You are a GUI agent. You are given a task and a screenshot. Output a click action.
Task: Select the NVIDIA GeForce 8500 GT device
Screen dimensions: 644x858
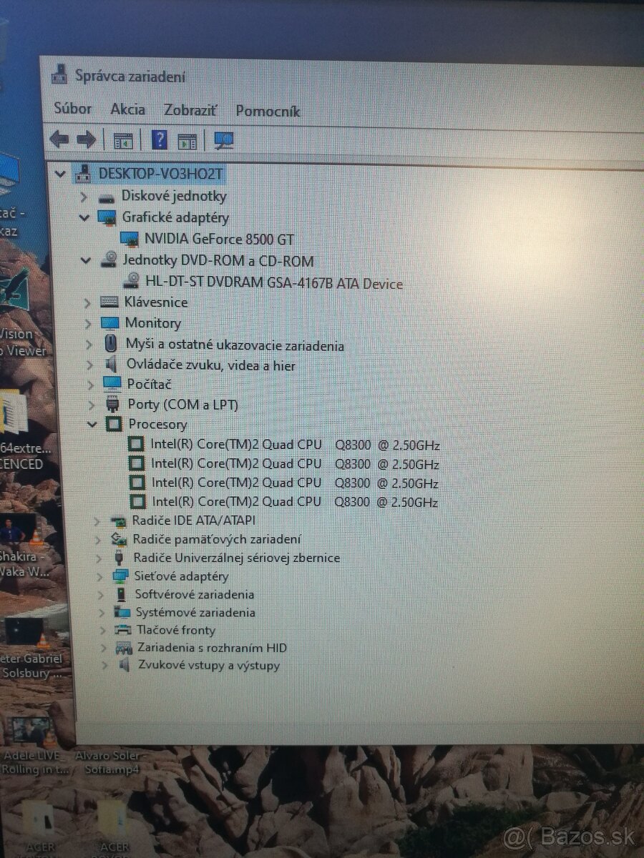point(218,239)
